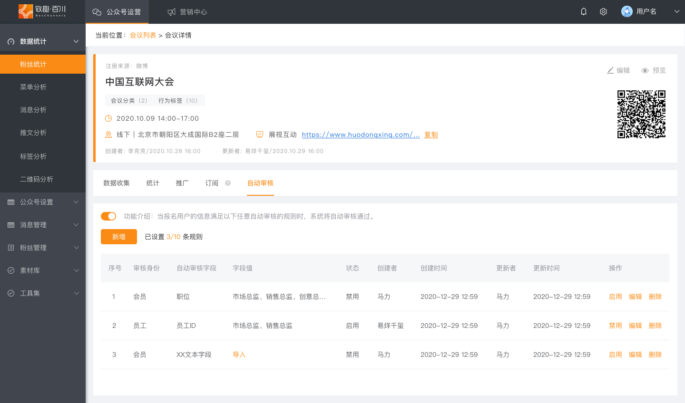Viewport: 685px width, 403px height.
Task: Toggle the auto-review feature switch
Action: pyautogui.click(x=108, y=216)
